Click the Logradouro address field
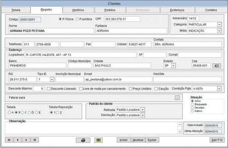Image resolution: width=228 pixels, height=148 pixels. (81, 55)
